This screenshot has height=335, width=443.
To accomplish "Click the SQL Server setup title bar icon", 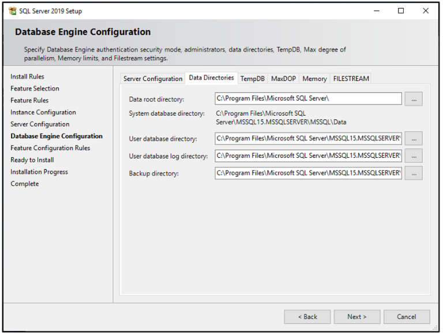I will click(13, 11).
